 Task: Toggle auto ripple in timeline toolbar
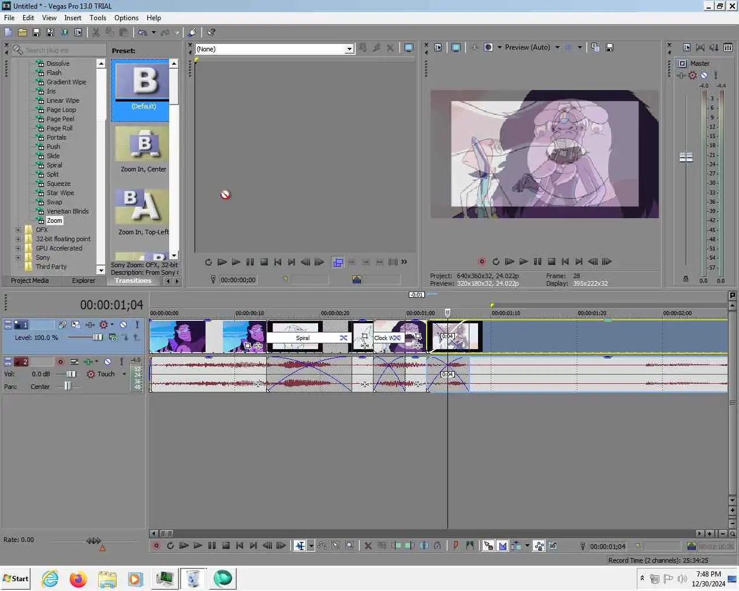pyautogui.click(x=516, y=545)
